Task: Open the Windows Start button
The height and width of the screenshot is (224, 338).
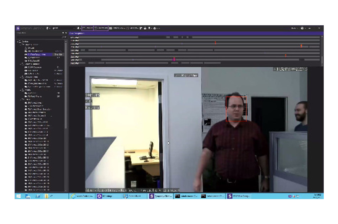Action: click(19, 196)
